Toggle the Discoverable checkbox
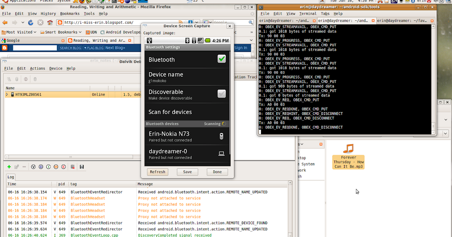The image size is (452, 237). [x=222, y=94]
